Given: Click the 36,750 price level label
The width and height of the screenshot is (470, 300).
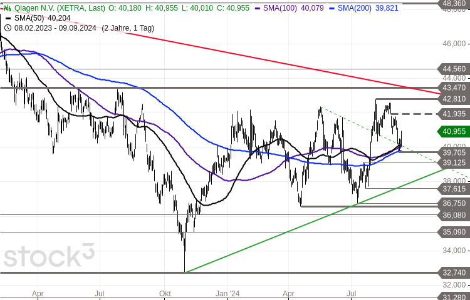Looking at the screenshot, I should 454,204.
